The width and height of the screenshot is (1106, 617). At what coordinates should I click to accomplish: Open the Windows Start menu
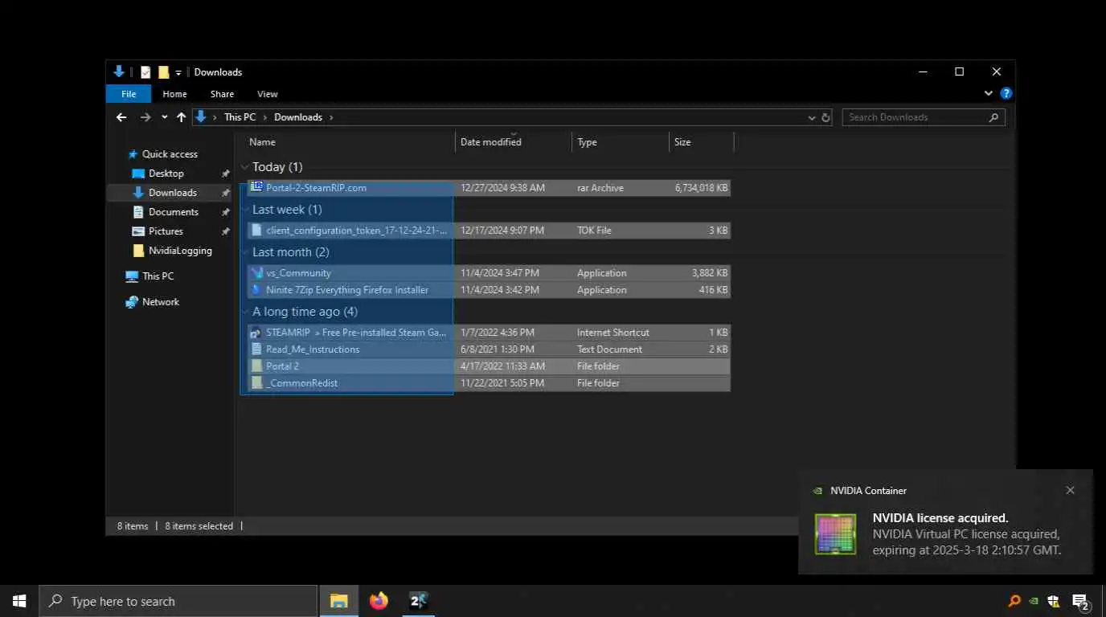(19, 601)
